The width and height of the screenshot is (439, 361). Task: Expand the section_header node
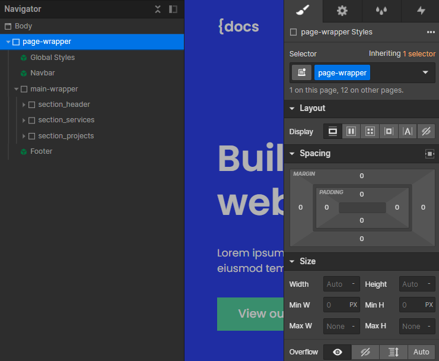[x=24, y=104]
